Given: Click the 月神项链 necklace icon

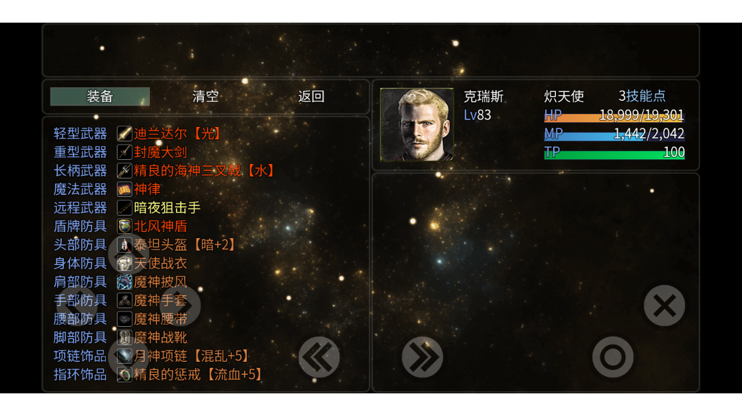Looking at the screenshot, I should (124, 356).
